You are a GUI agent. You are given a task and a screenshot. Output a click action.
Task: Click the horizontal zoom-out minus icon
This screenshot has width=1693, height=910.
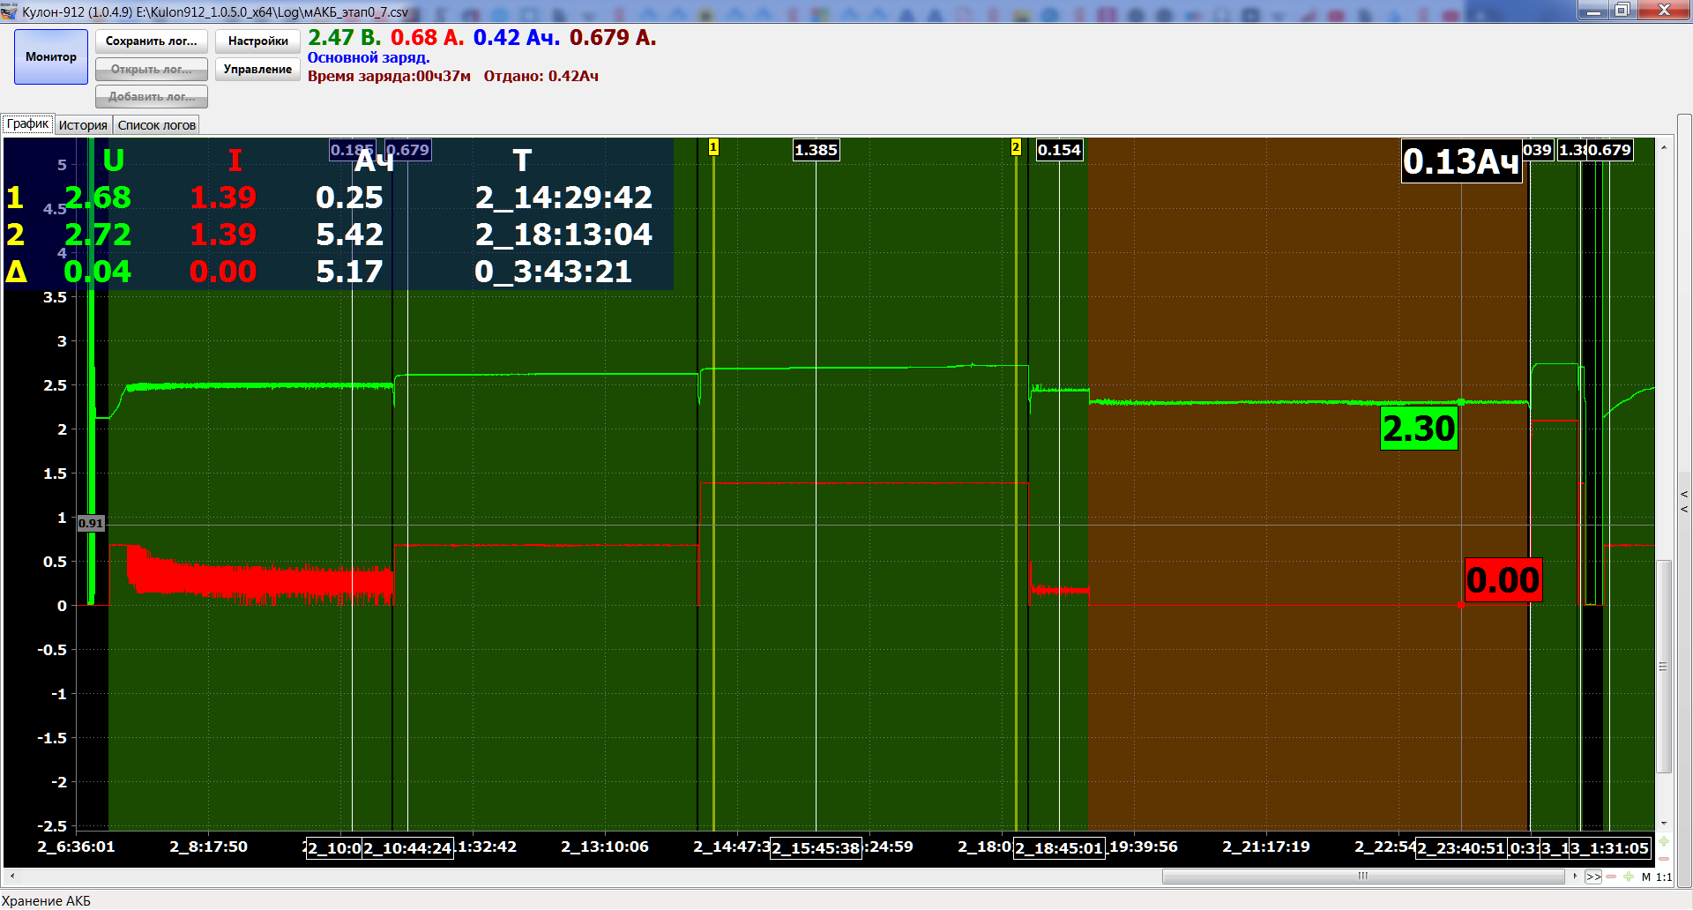click(1611, 876)
